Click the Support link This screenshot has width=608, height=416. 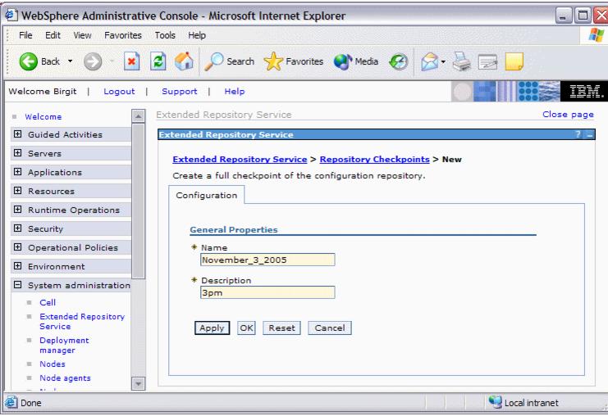point(180,92)
